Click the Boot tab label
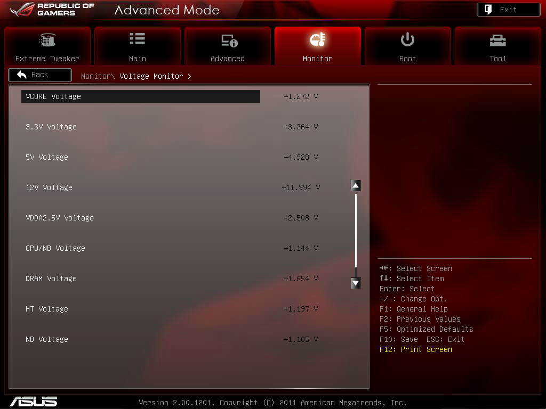 pyautogui.click(x=407, y=59)
